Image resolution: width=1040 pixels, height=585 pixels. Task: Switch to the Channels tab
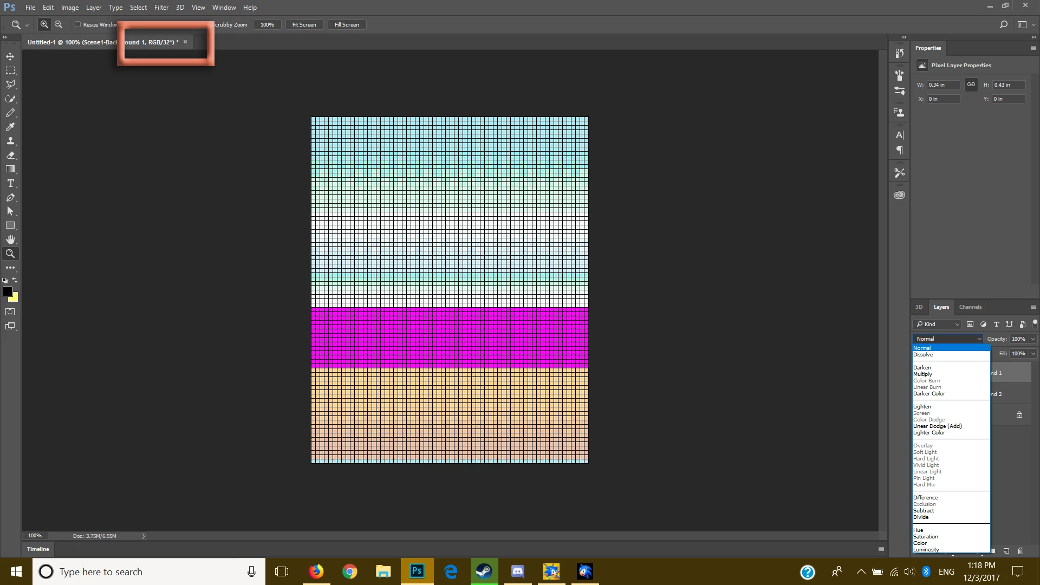coord(970,307)
